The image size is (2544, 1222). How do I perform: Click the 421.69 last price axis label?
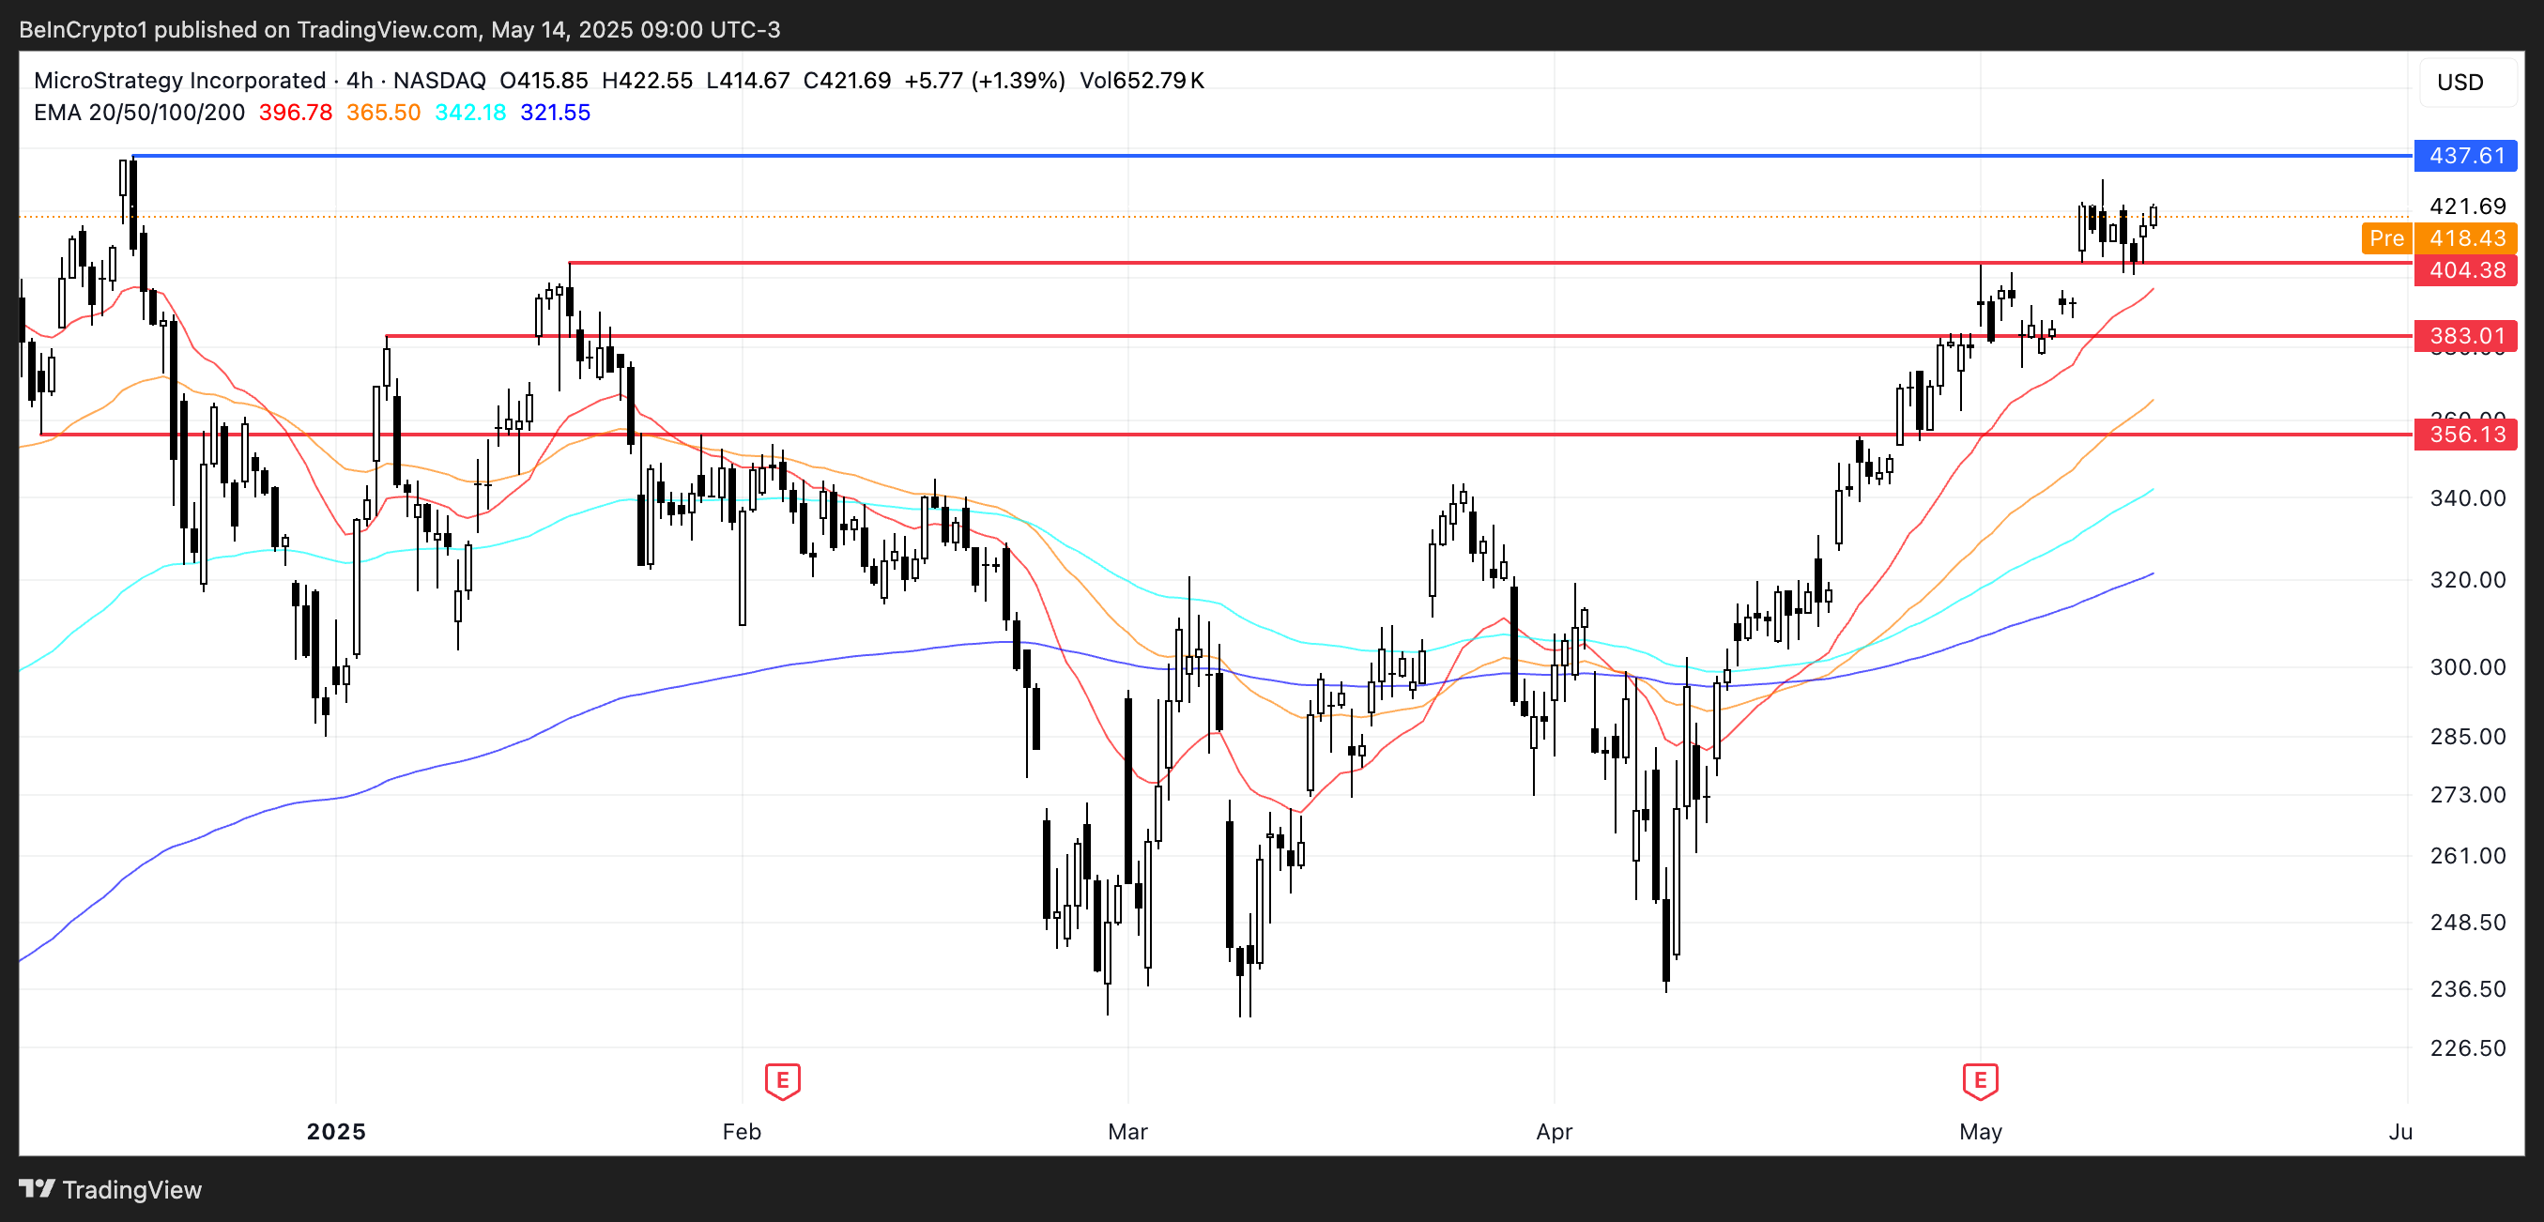[2467, 206]
